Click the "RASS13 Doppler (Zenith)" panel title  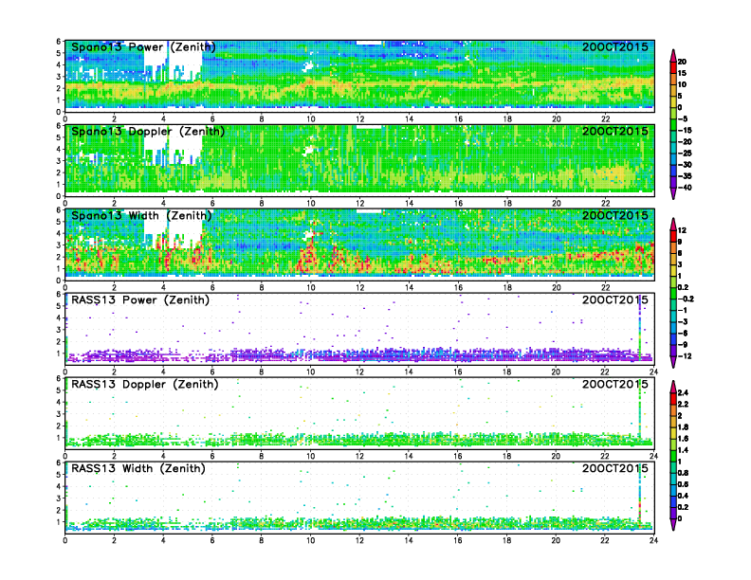pyautogui.click(x=145, y=384)
